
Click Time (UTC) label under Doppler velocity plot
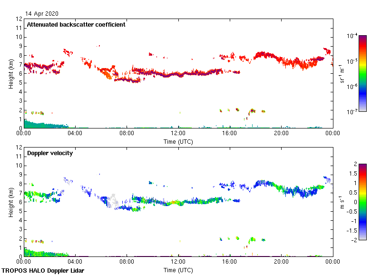178,270
